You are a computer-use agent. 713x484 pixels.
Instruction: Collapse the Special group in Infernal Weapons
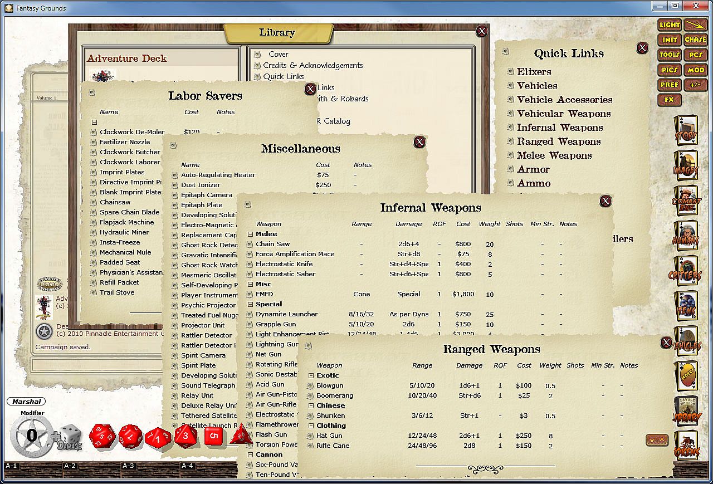tap(250, 304)
